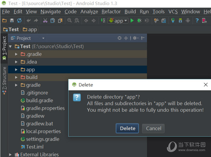Image resolution: width=211 pixels, height=157 pixels.
Task: Click the Attach debugger icon
Action: point(147,21)
